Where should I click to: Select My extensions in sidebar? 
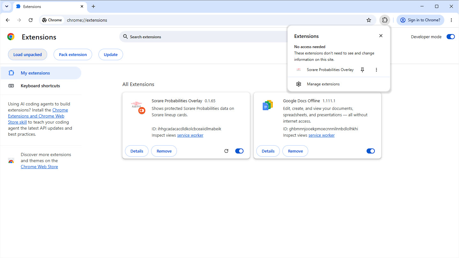point(41,73)
